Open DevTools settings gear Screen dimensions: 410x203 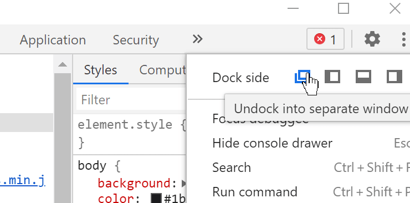(x=372, y=39)
